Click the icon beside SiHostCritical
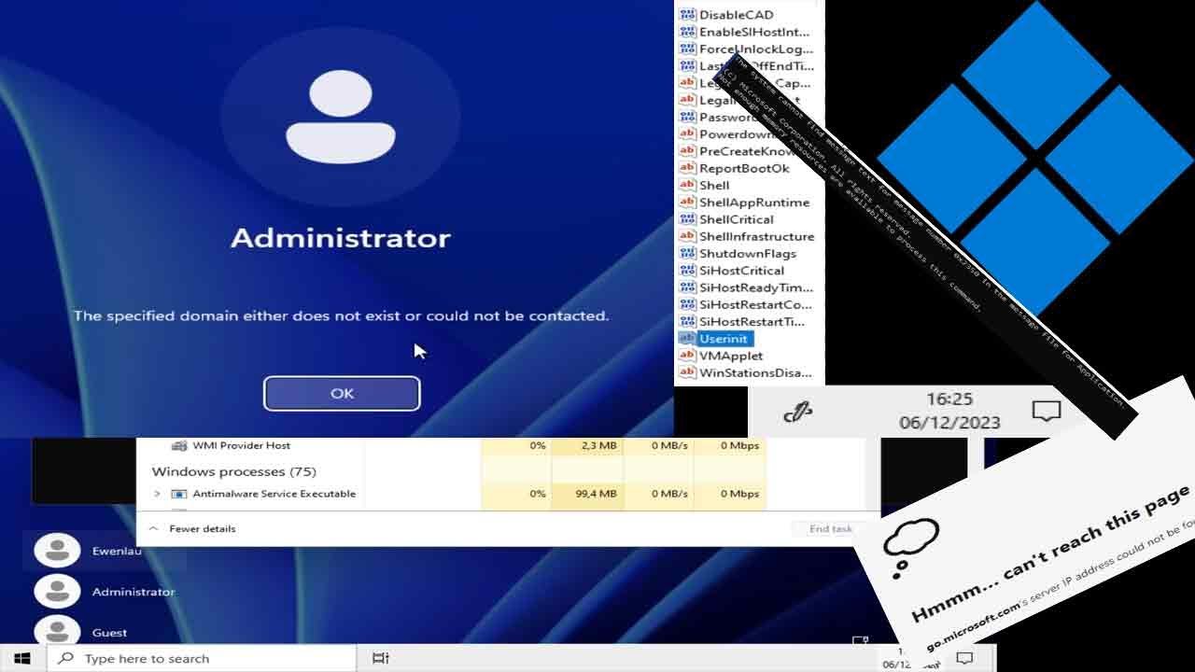Image resolution: width=1195 pixels, height=672 pixels. click(687, 270)
